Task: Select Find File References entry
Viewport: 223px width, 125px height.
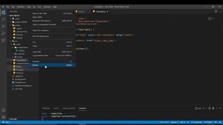Action: pyautogui.click(x=52, y=36)
